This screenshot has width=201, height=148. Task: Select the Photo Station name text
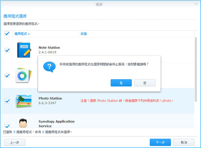coord(50,98)
